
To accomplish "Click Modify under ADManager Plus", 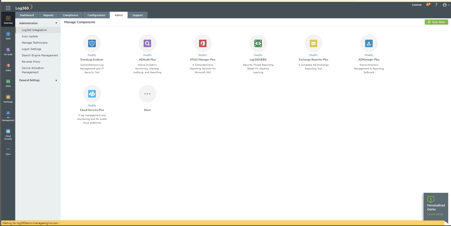I will coord(369,55).
